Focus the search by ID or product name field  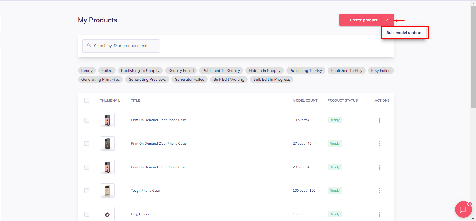125,46
